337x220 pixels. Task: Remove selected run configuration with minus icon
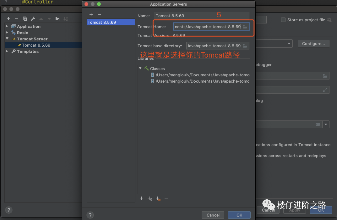pyautogui.click(x=17, y=19)
